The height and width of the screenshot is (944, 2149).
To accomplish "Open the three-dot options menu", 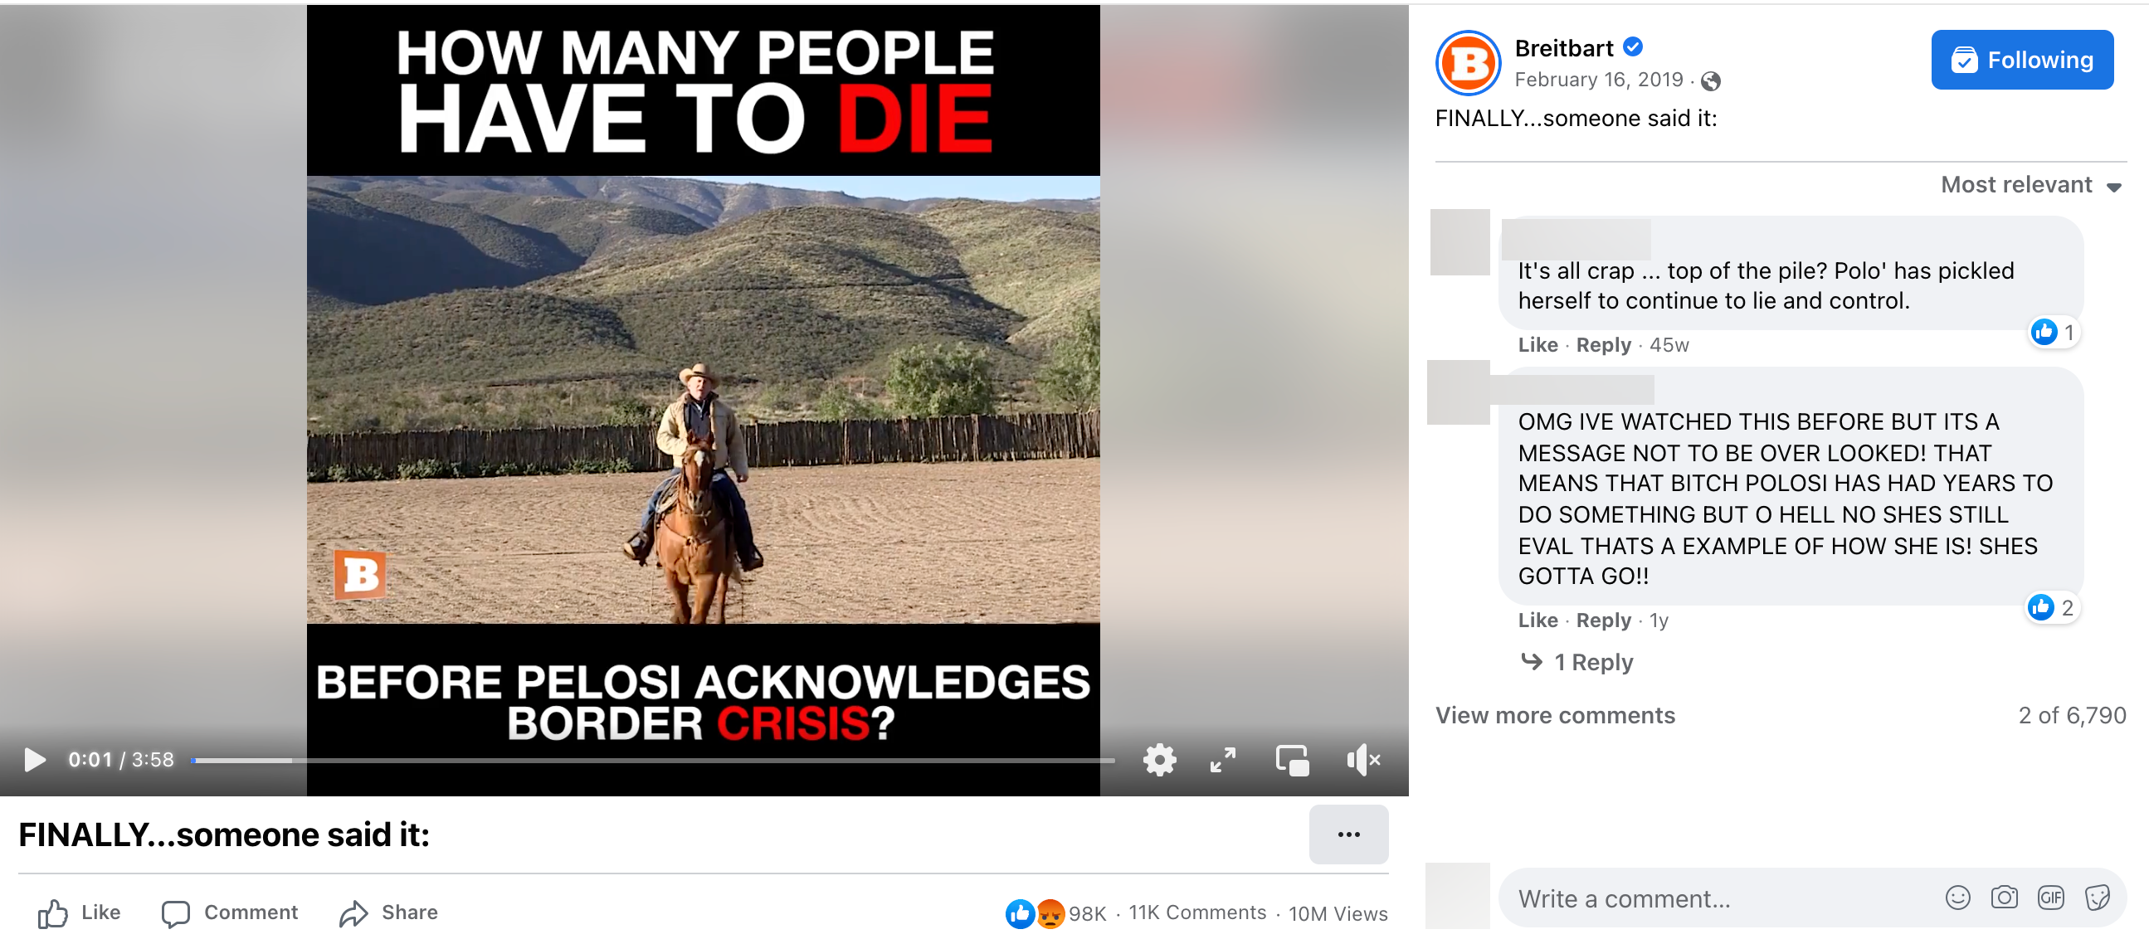I will tap(1348, 834).
